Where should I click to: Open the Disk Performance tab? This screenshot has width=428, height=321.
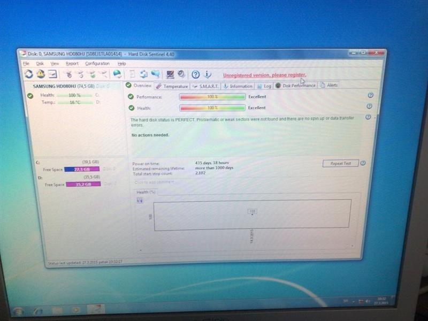[295, 86]
